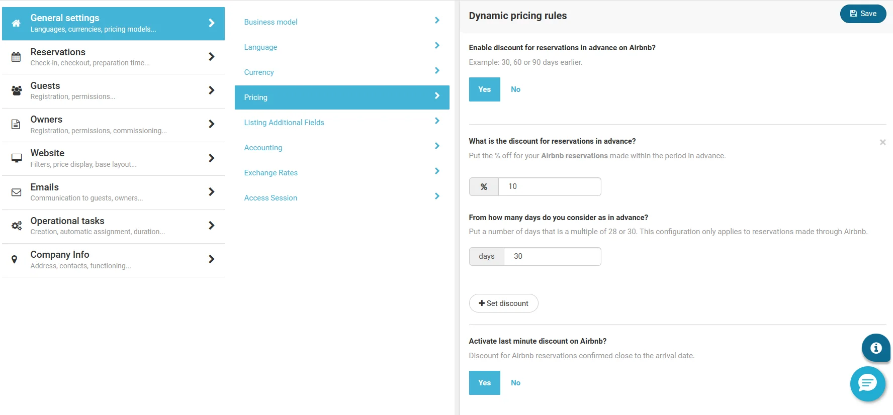Expand the Exchange Rates chevron arrow
The width and height of the screenshot is (893, 415).
pyautogui.click(x=436, y=171)
